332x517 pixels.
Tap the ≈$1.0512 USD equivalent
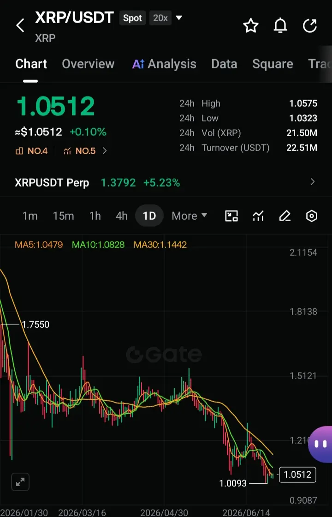click(39, 132)
